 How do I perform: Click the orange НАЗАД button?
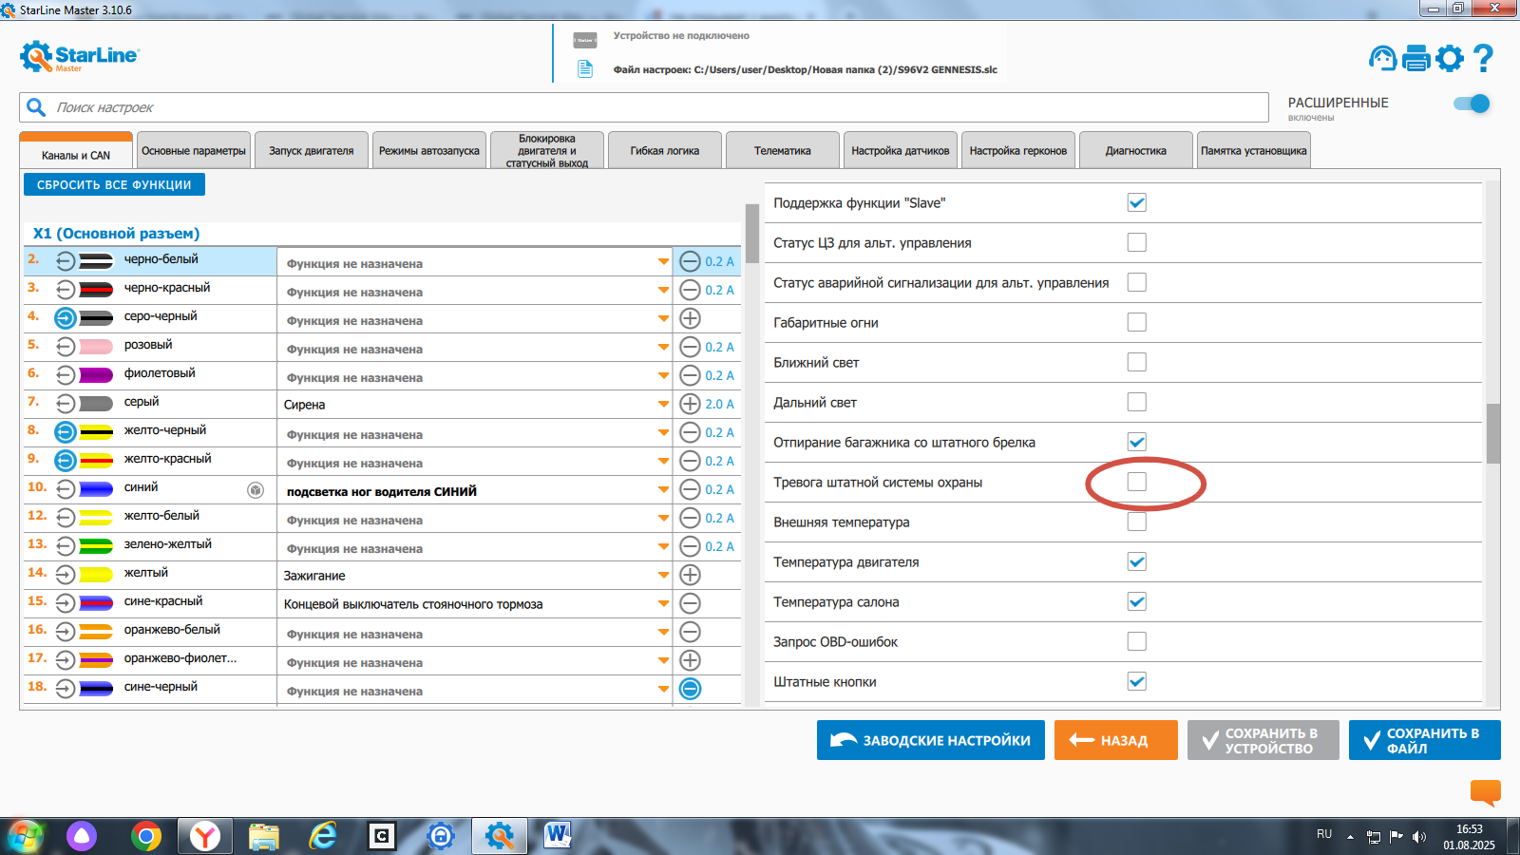tap(1116, 740)
